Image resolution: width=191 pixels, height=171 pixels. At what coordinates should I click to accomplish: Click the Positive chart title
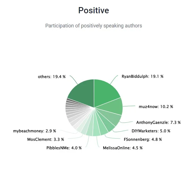(94, 10)
